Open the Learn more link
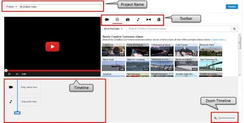 click(218, 40)
